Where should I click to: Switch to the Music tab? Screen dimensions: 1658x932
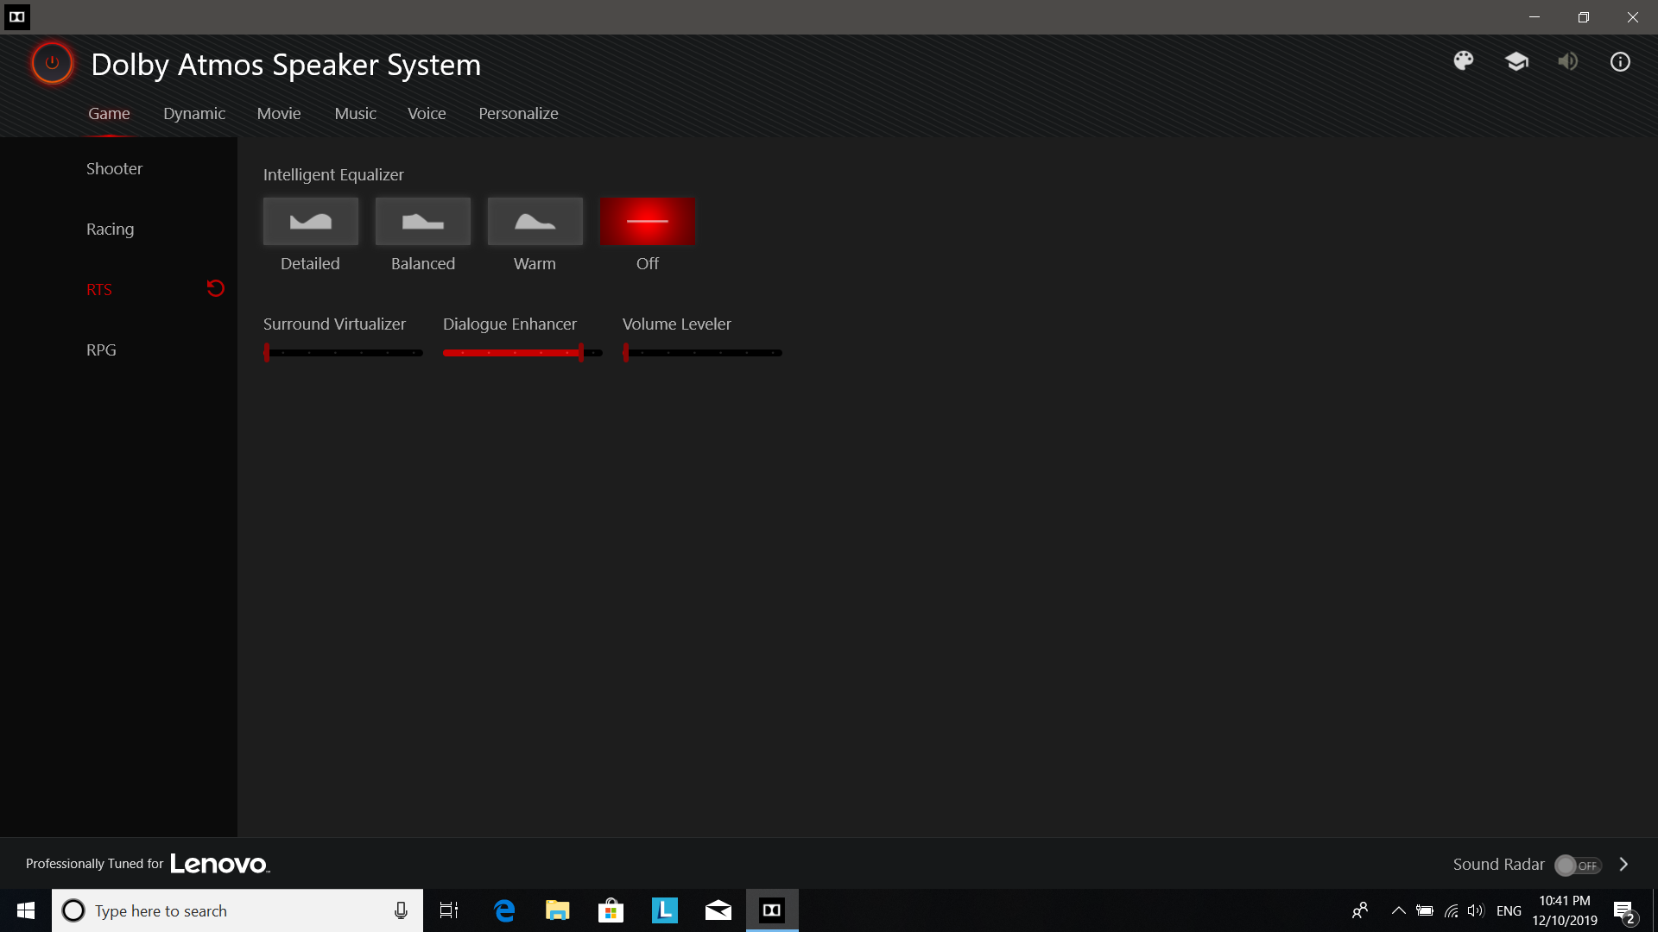355,113
